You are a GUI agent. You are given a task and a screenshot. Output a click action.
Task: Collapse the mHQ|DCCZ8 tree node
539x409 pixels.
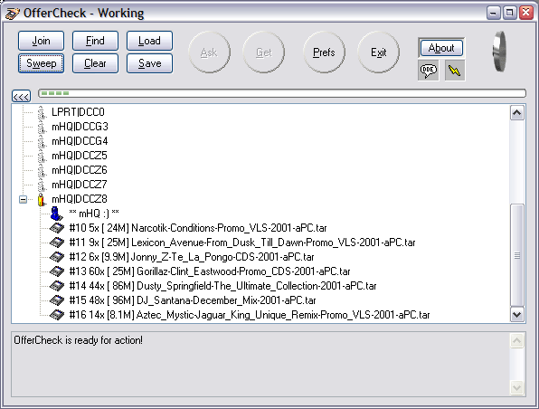pos(23,199)
